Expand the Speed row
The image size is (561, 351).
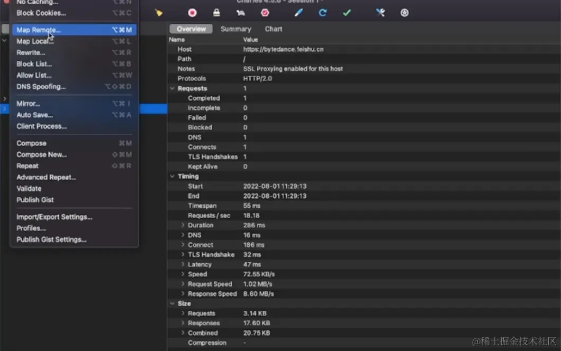183,274
